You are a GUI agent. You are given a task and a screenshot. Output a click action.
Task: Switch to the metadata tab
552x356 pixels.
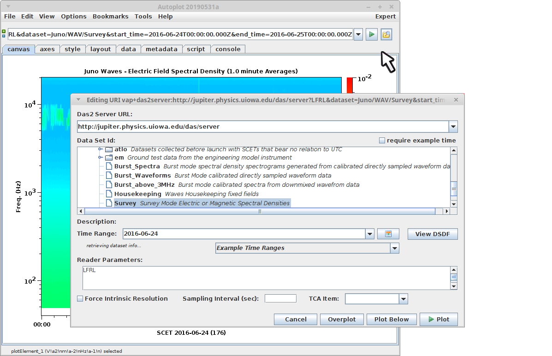161,49
